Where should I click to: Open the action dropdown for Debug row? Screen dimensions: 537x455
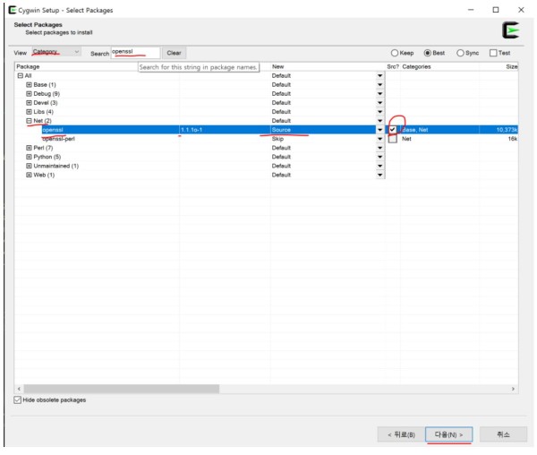tap(380, 93)
